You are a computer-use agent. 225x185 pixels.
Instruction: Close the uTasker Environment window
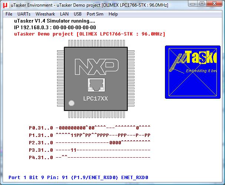(x=214, y=3)
